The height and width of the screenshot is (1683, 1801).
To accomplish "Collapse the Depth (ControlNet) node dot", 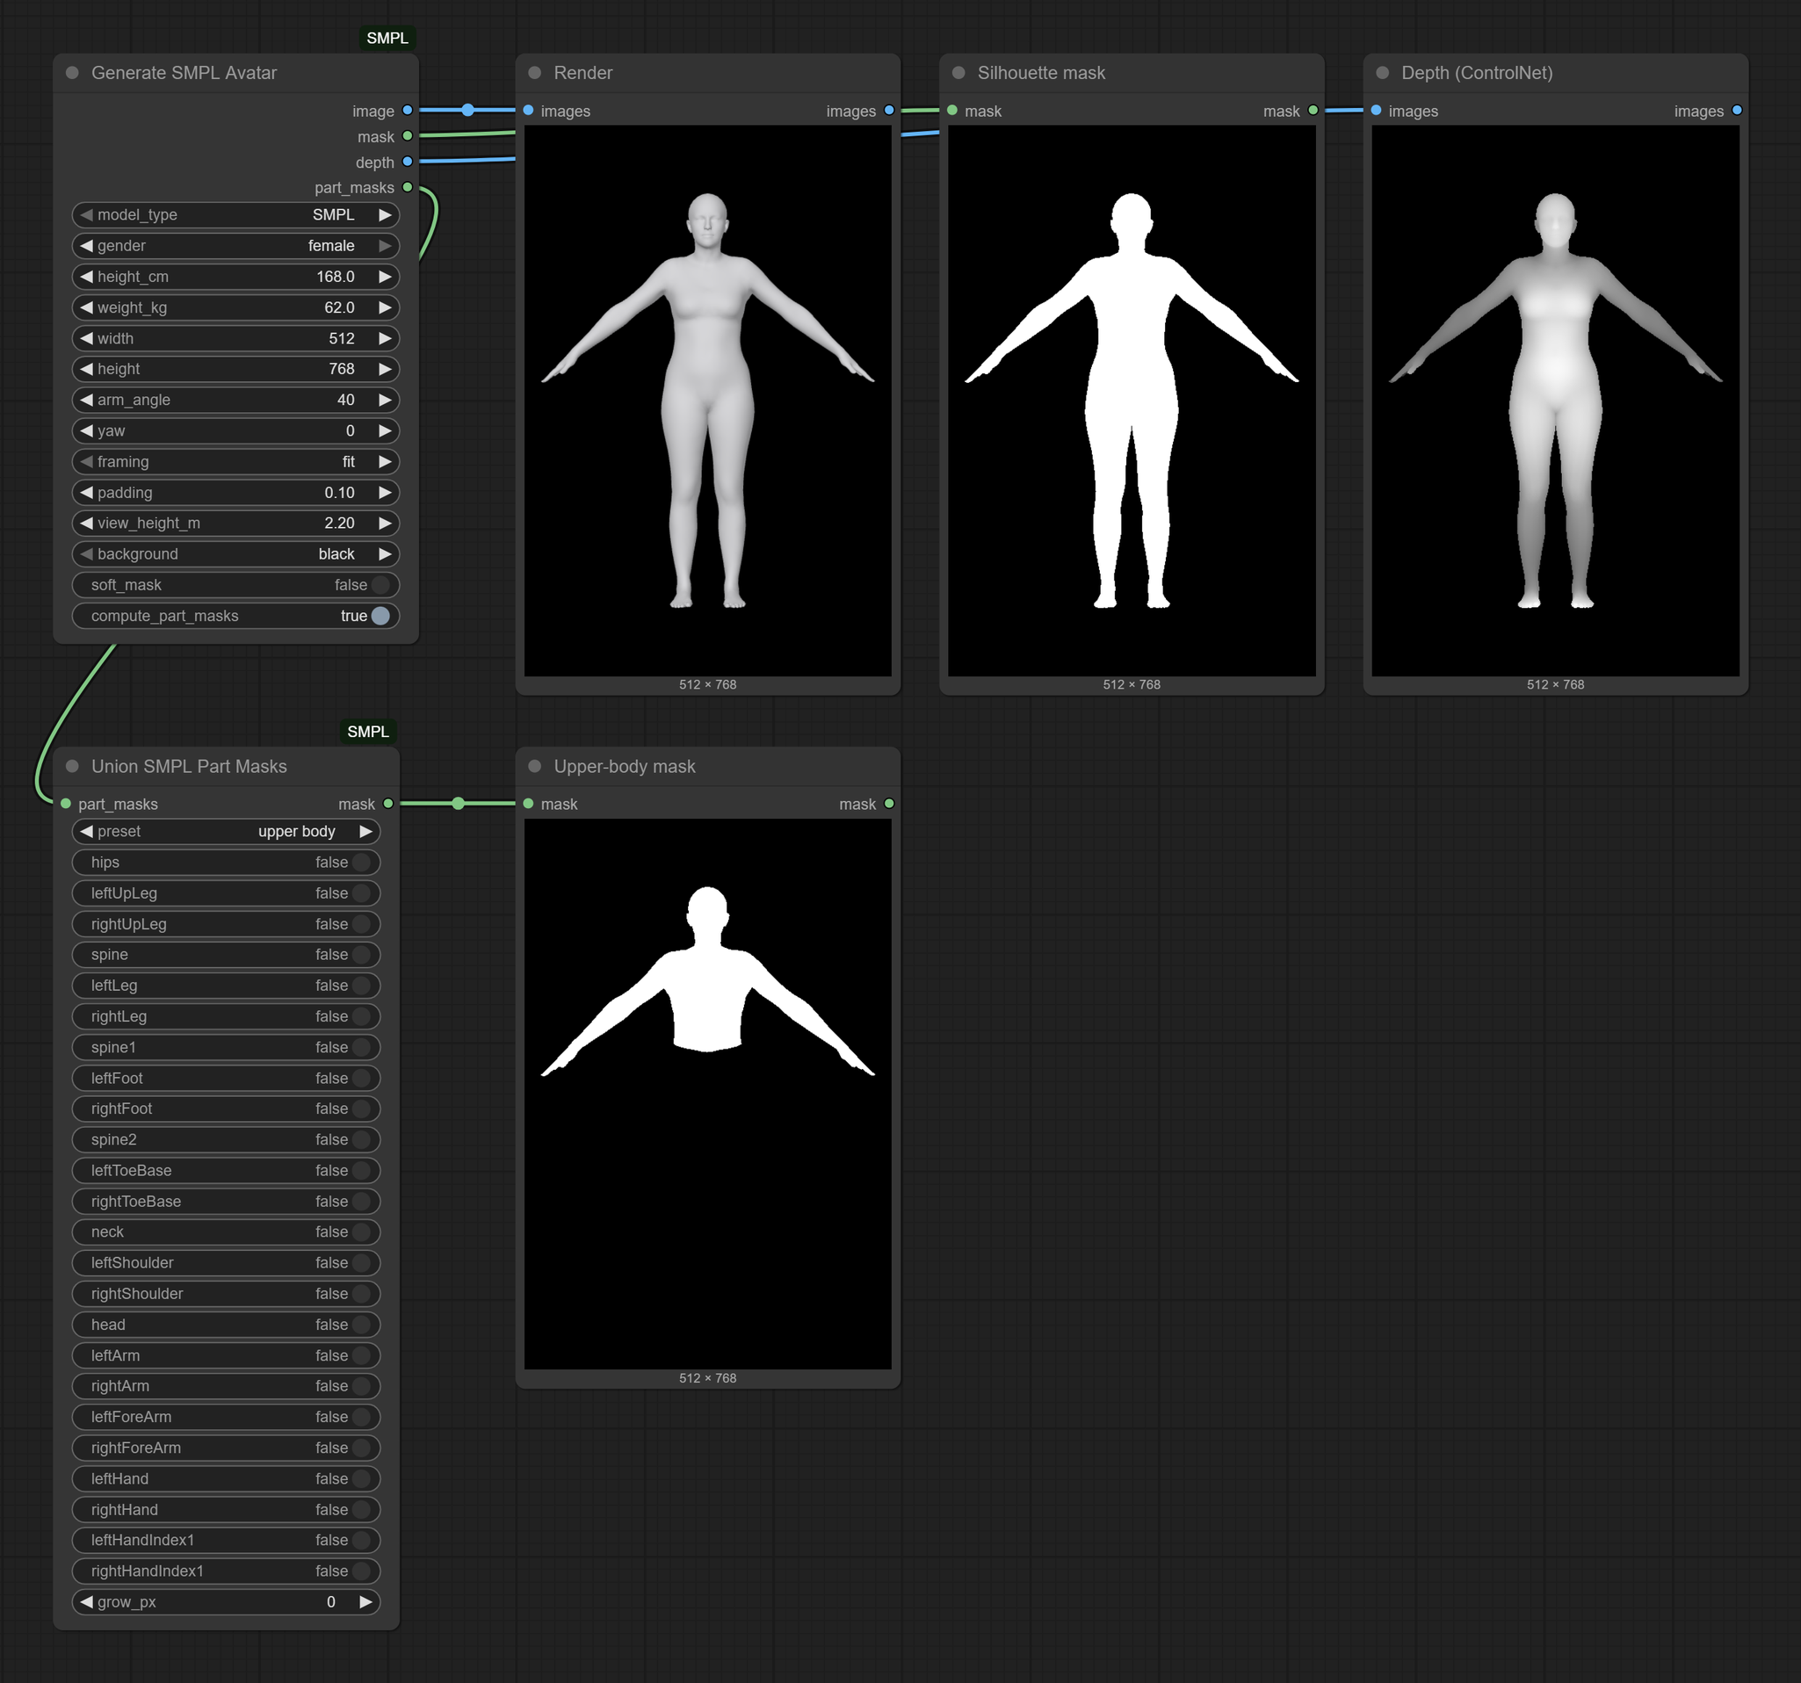I will tap(1383, 72).
